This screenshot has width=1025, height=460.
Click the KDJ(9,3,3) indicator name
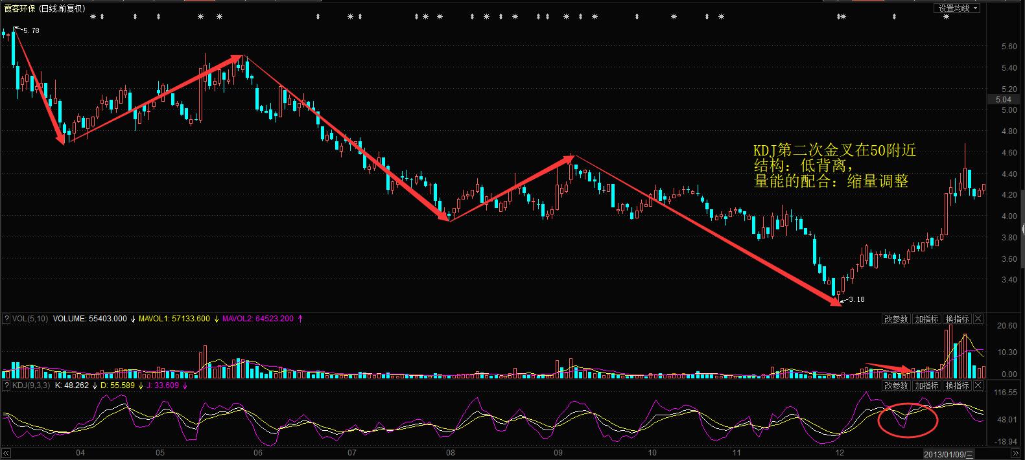(x=30, y=385)
